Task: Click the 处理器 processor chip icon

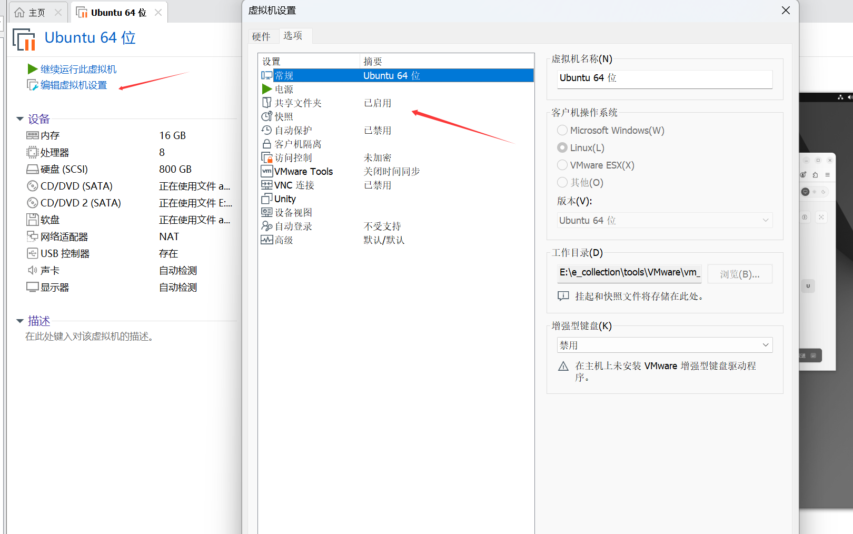Action: pos(33,153)
